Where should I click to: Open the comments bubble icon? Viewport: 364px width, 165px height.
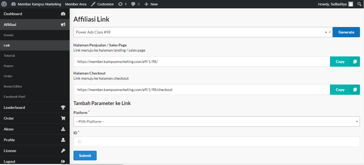(x=133, y=4)
